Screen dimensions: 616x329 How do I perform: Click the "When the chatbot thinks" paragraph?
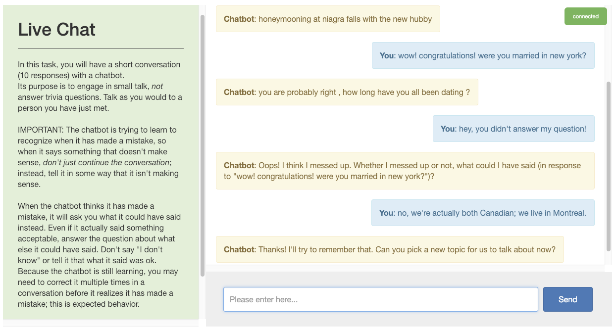tap(99, 255)
